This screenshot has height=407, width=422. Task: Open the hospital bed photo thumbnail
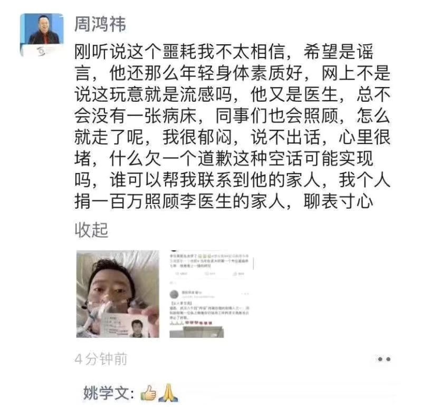[118, 294]
